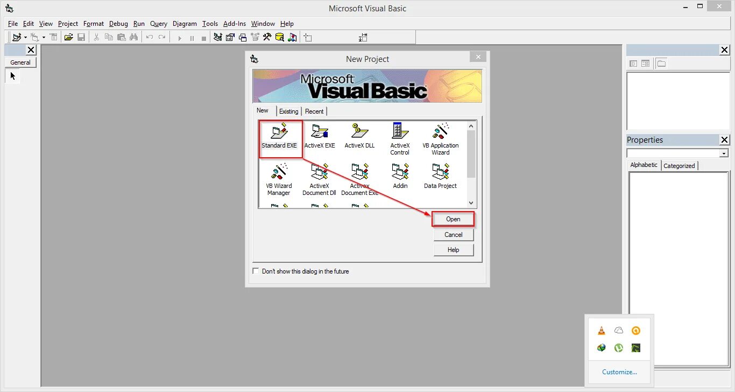Switch to the Recent tab
Screen dimensions: 735x392
(314, 111)
